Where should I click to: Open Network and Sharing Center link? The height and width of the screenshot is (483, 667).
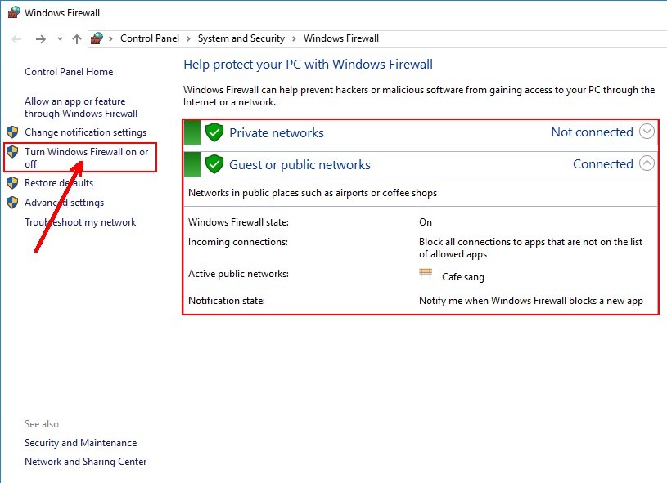tap(85, 461)
